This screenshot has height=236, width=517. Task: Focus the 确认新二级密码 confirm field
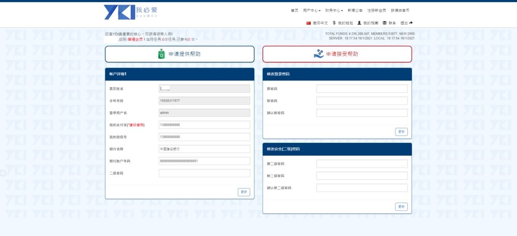click(362, 188)
